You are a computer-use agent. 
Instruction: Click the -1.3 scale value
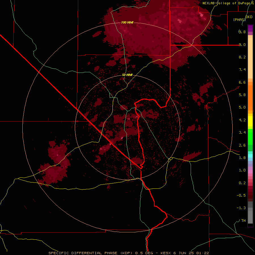coord(241,208)
